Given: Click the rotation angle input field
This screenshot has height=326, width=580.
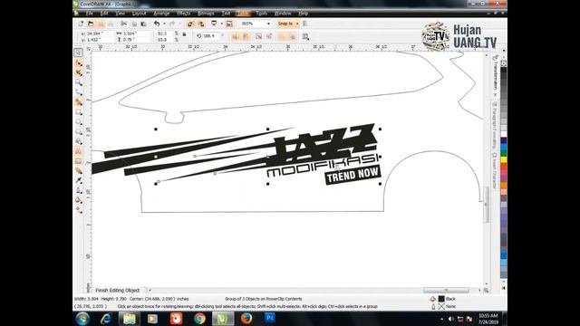Looking at the screenshot, I should [x=211, y=36].
